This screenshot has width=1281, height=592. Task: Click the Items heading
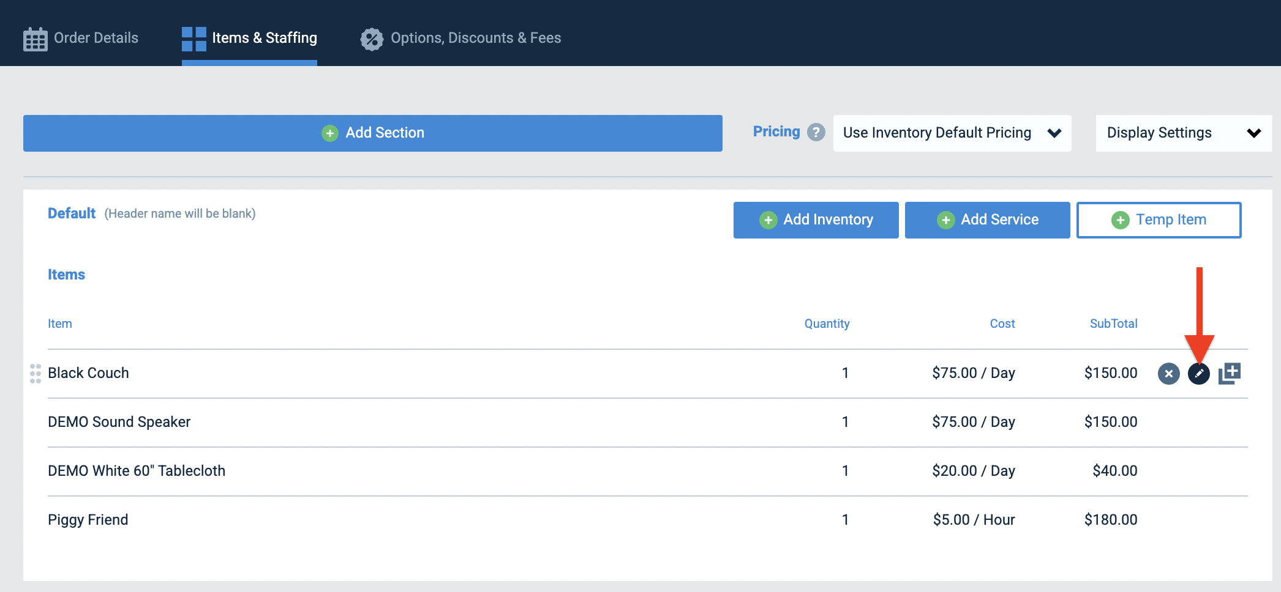point(66,275)
